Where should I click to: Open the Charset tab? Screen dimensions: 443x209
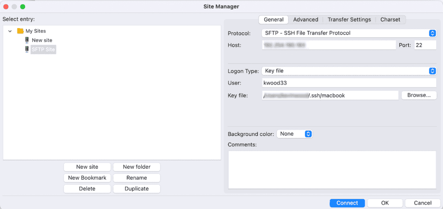(390, 19)
